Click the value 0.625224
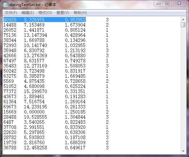The width and height of the screenshot is (189, 157). (x=75, y=86)
